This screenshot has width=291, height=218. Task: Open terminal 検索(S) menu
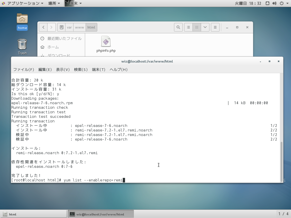[x=81, y=70]
